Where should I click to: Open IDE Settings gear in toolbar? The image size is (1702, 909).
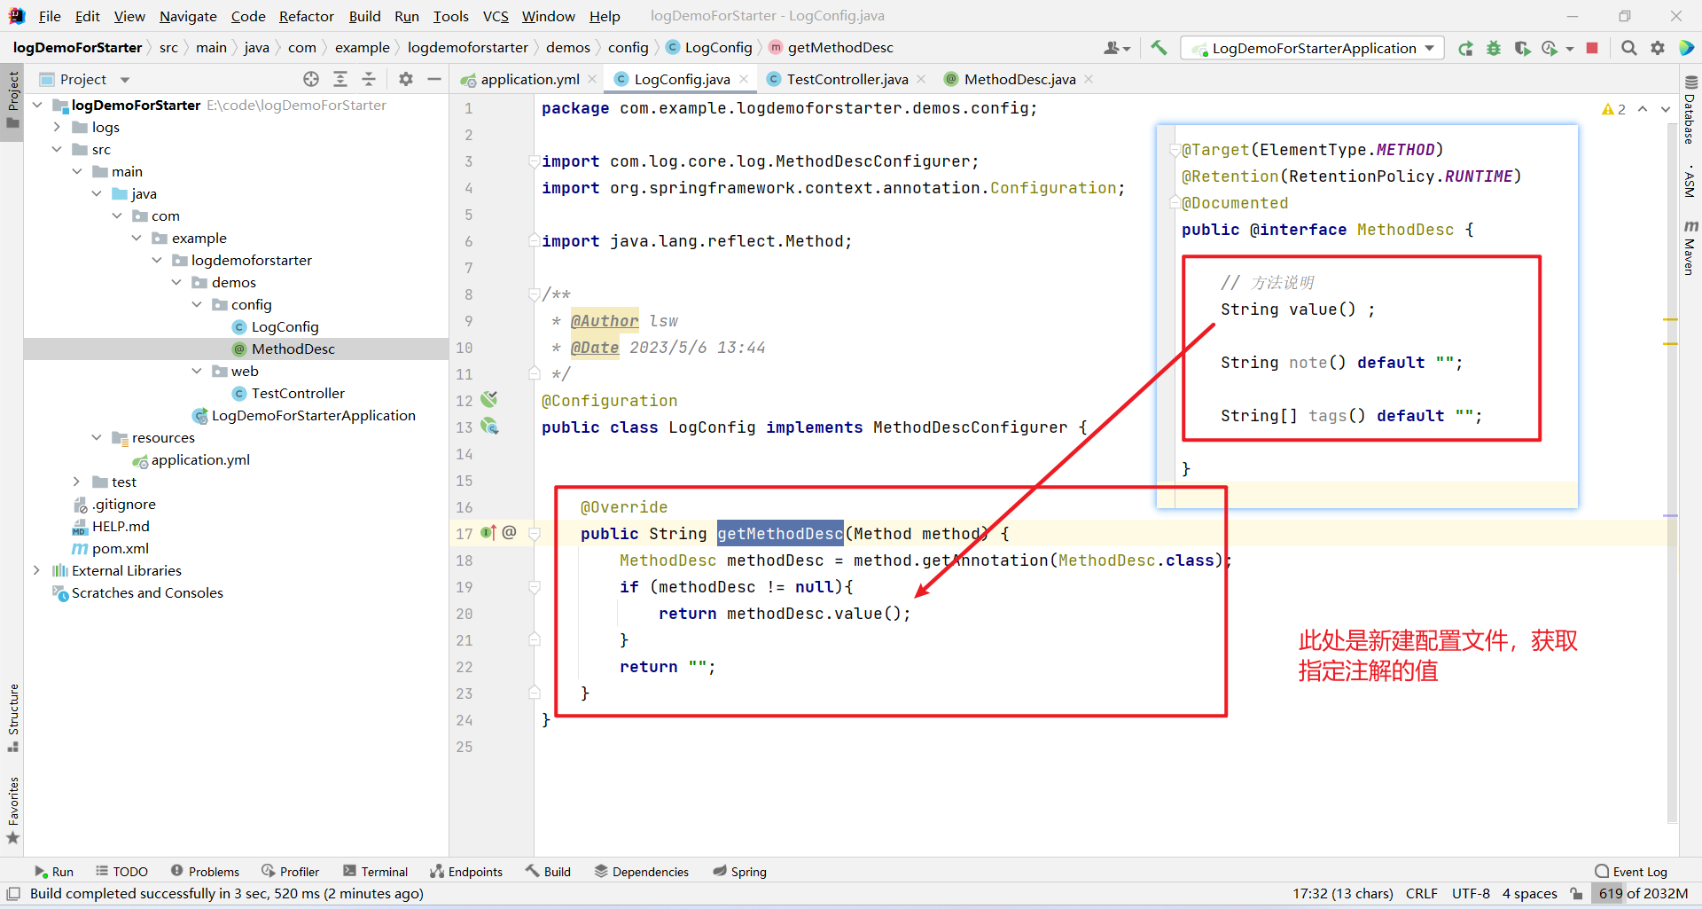1658,48
